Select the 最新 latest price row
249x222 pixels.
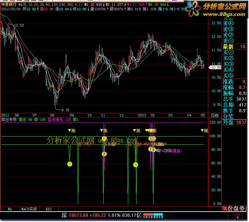point(235,47)
